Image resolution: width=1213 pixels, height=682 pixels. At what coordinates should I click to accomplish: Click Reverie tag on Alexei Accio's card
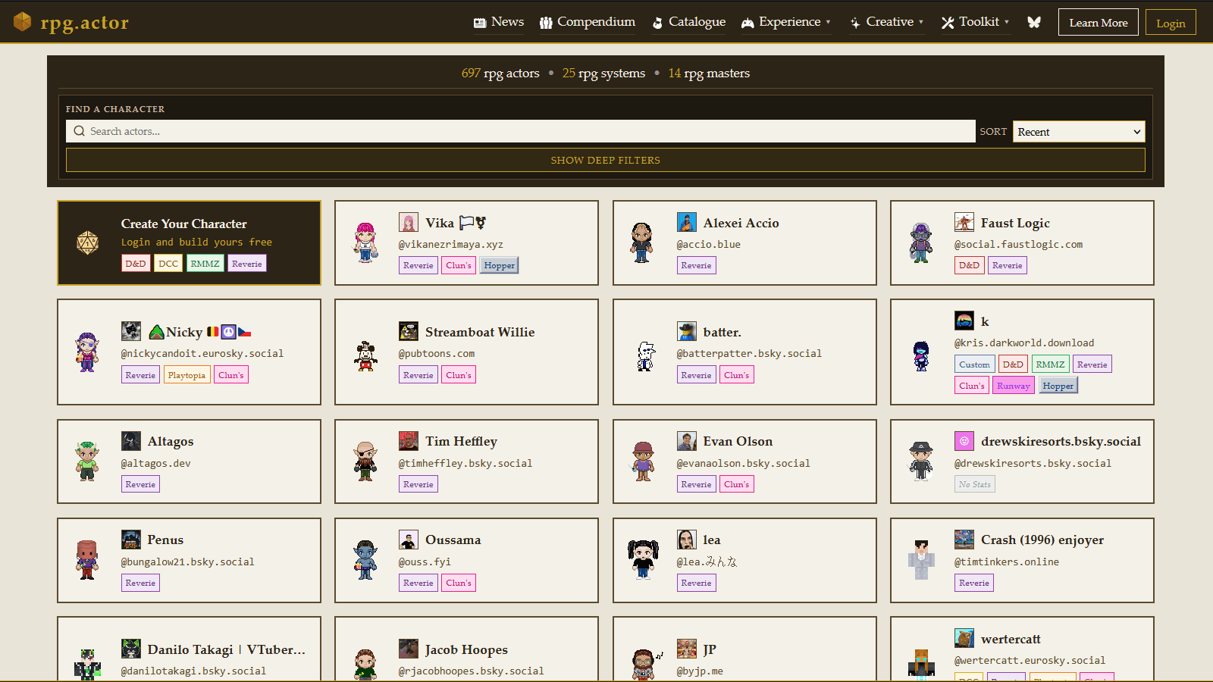click(x=696, y=265)
